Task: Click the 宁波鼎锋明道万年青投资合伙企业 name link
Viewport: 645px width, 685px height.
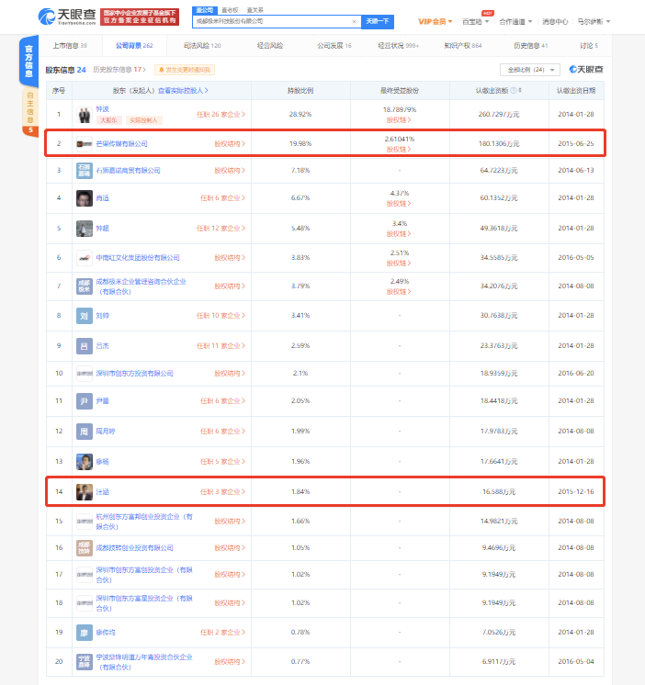Action: coord(144,662)
